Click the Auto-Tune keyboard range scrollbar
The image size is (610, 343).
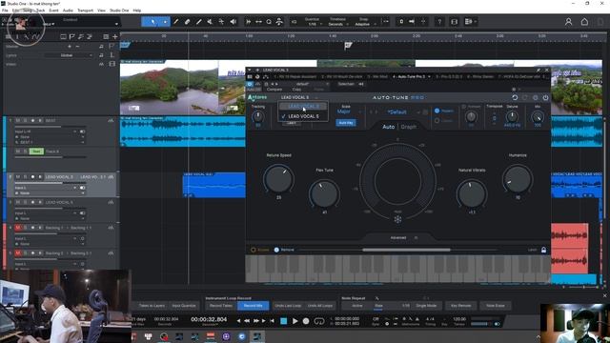click(406, 250)
